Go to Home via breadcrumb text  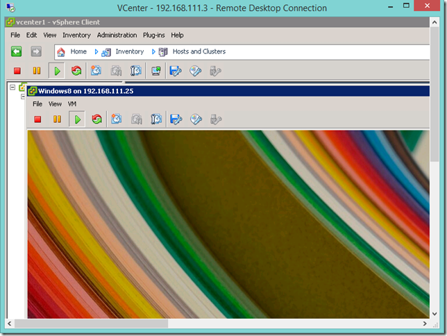(78, 51)
